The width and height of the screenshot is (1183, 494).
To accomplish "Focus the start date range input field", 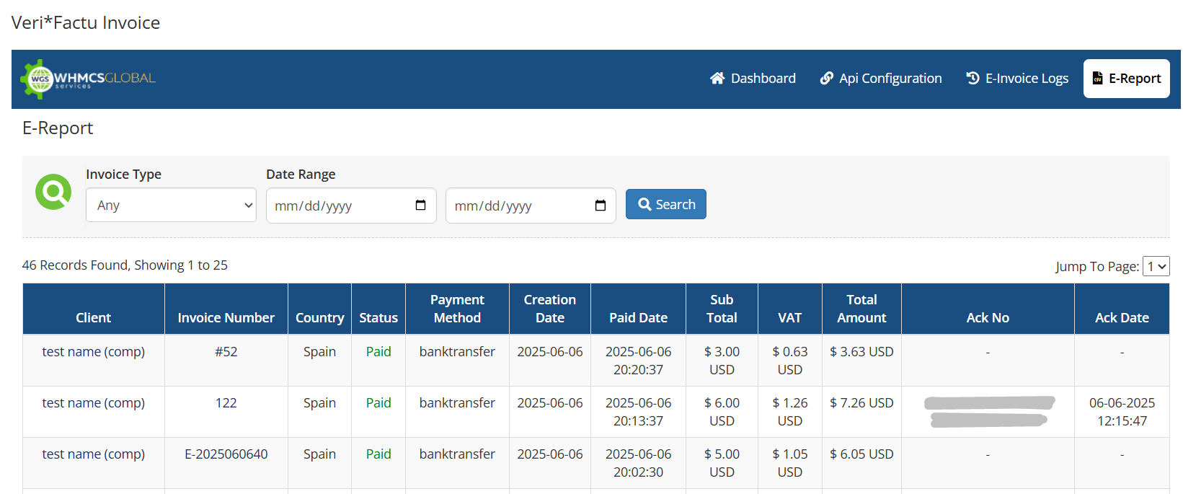I will (x=339, y=206).
